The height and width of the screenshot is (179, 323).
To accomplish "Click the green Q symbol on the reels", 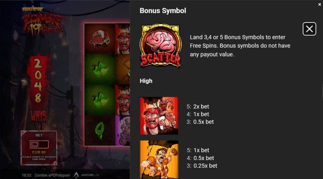I will coord(100,131).
